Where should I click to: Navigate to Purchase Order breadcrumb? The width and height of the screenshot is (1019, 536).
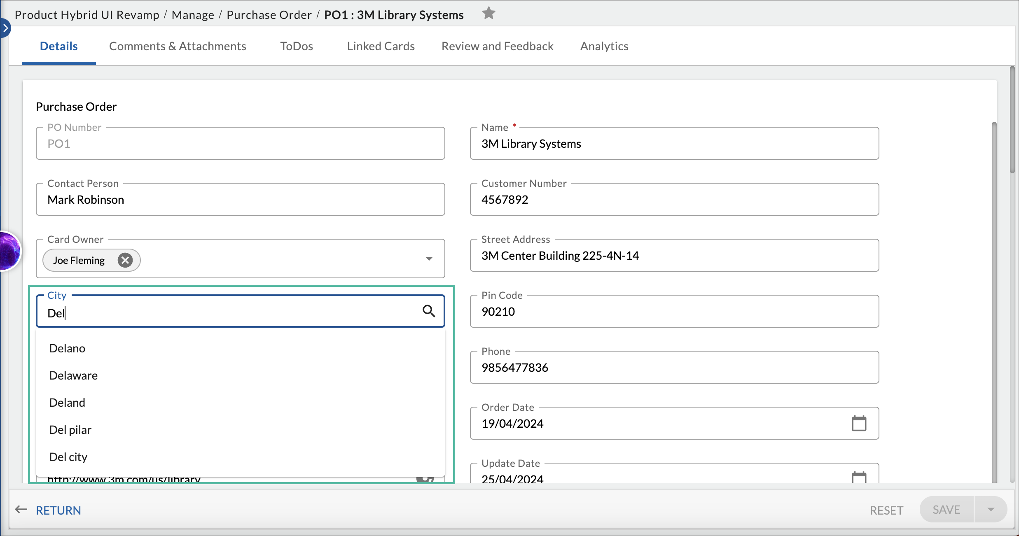point(269,15)
